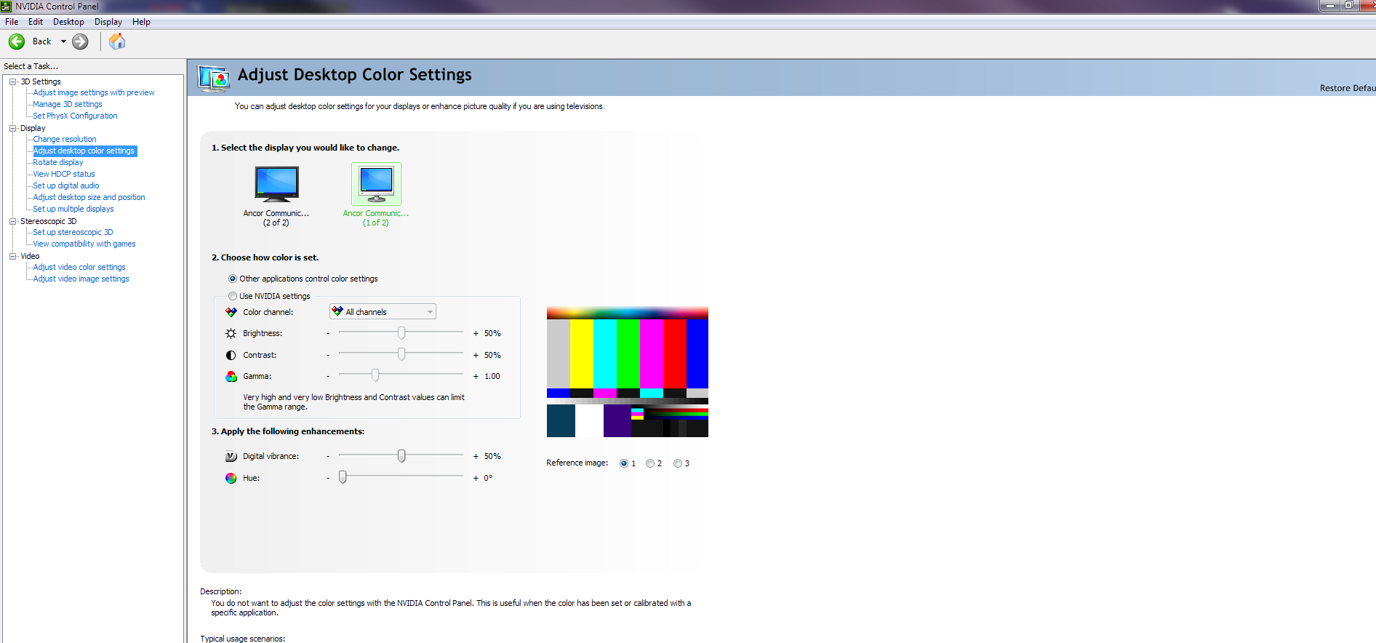Click the Contrast slider handle

click(401, 354)
